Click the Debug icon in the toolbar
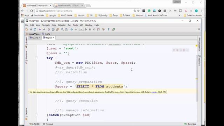 point(90,29)
